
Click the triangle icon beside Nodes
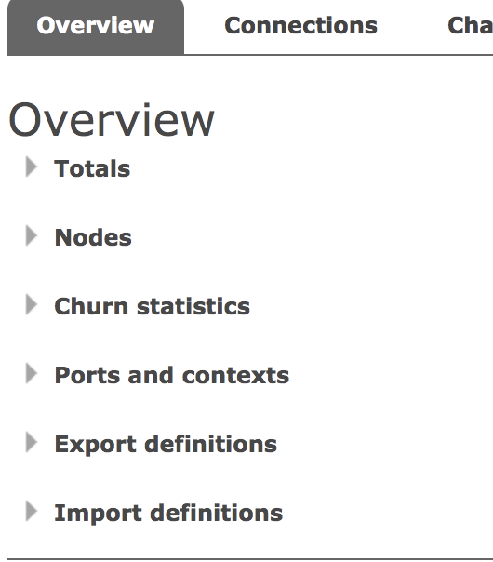(x=32, y=235)
